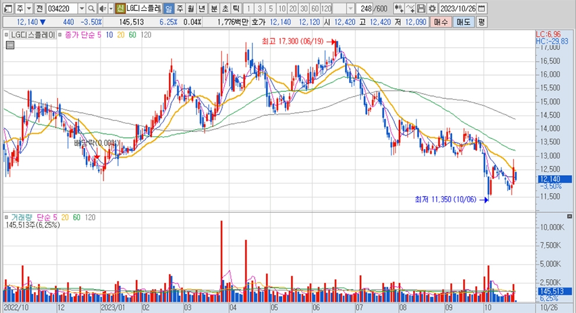Click the LC:6.96 indicator text
Screen dimensions: 576x313
pyautogui.click(x=549, y=34)
